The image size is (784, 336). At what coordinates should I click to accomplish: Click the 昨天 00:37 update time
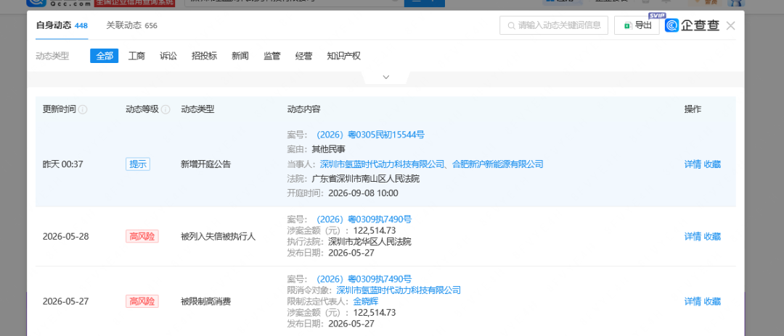62,164
